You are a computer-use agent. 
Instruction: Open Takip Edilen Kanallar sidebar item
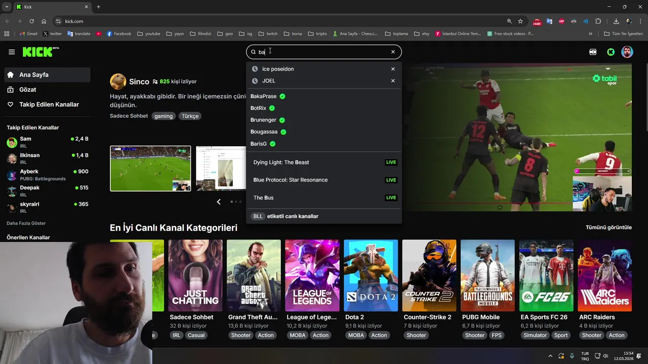tap(48, 104)
